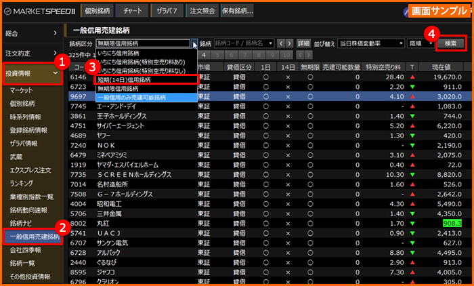Click the red up-arrow in the 9697 row

coord(412,96)
